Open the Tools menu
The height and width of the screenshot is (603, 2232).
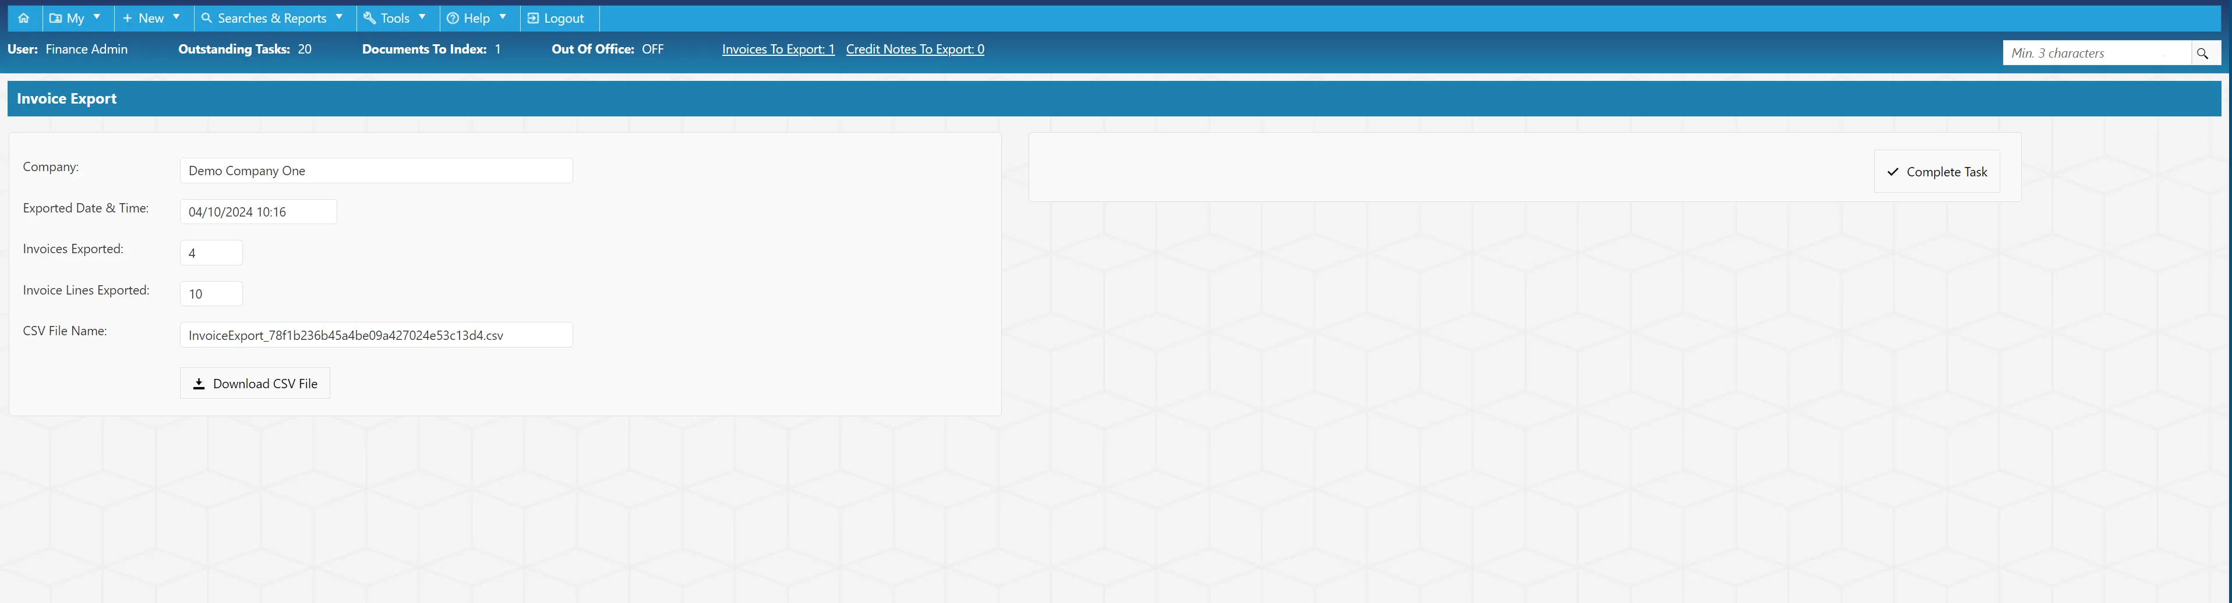coord(396,18)
